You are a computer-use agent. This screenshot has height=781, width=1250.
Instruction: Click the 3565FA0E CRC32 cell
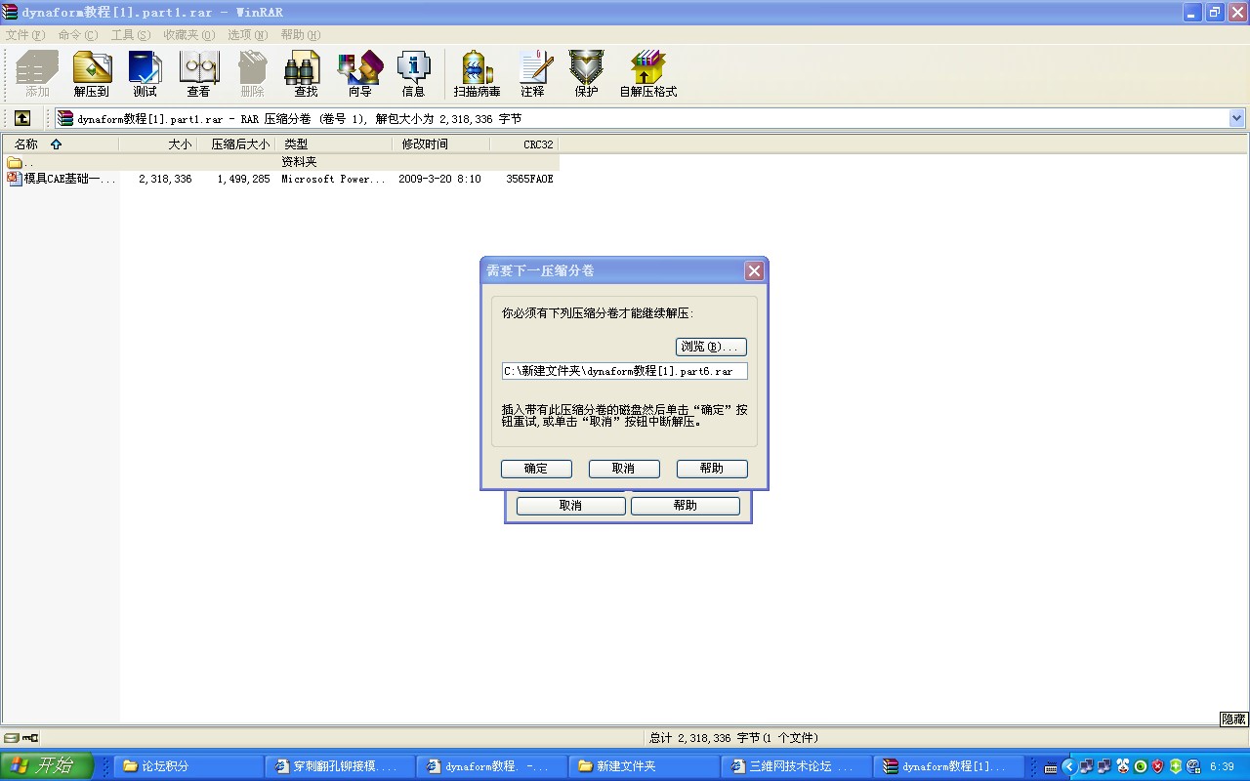tap(529, 179)
